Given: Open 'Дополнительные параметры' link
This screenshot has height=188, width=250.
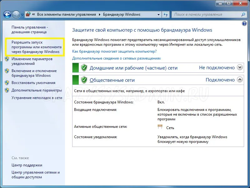Looking at the screenshot, I should [37, 90].
